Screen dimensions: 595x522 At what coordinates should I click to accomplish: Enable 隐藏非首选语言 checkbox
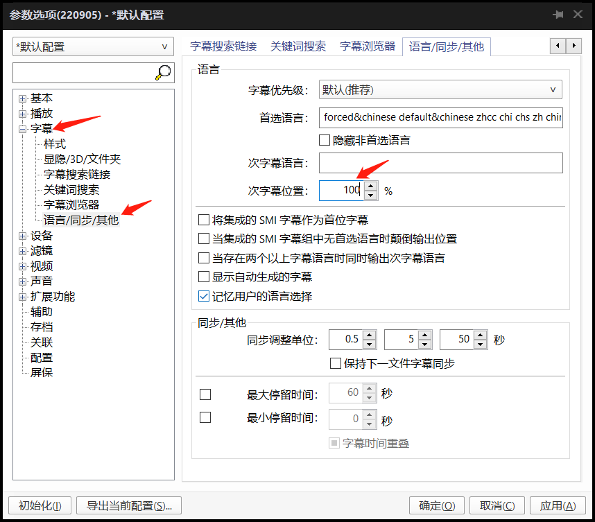(325, 140)
